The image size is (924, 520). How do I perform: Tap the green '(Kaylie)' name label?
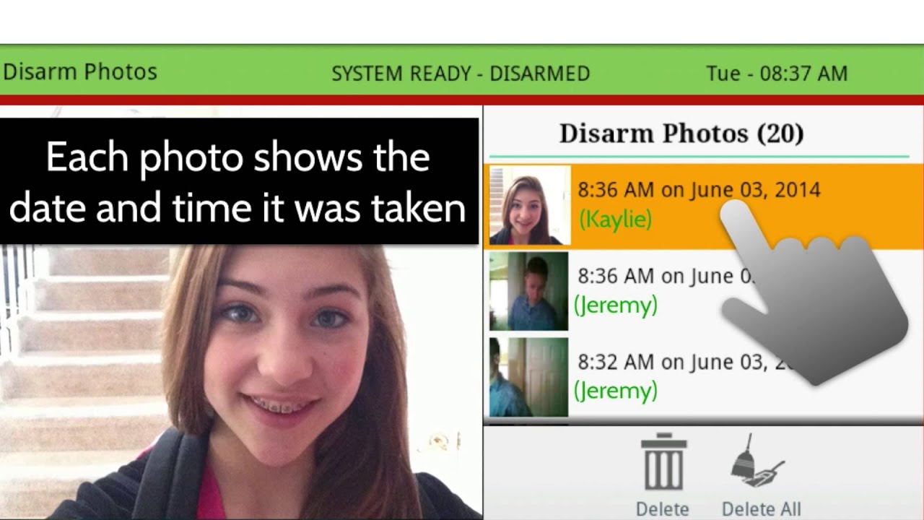(615, 220)
